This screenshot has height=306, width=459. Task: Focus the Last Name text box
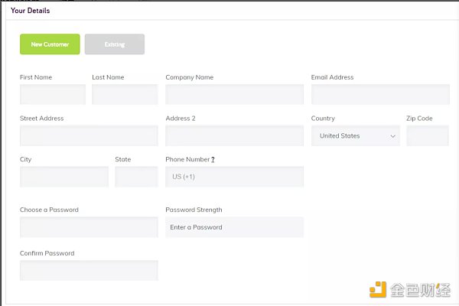pos(125,95)
